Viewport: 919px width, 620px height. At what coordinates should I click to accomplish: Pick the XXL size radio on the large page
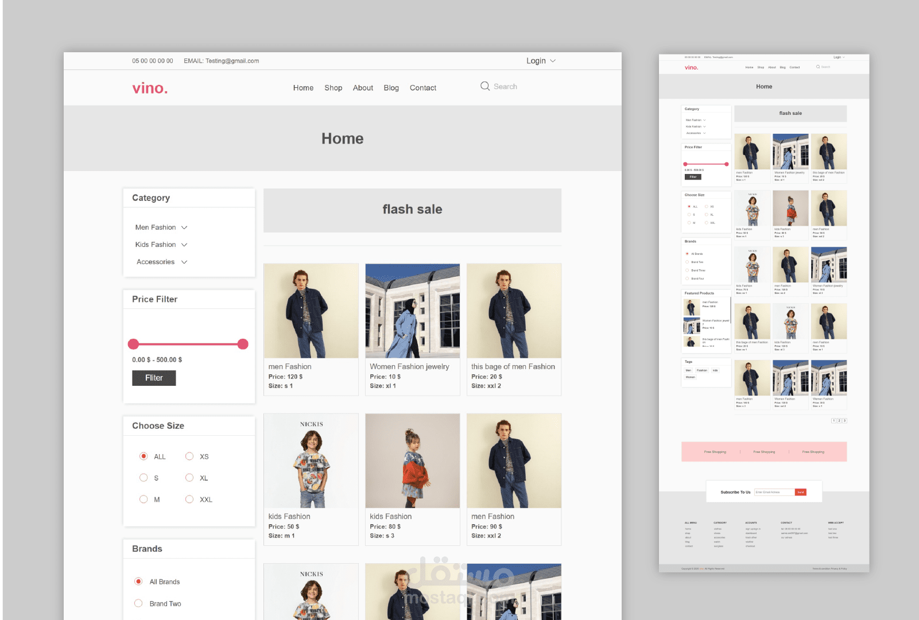189,499
